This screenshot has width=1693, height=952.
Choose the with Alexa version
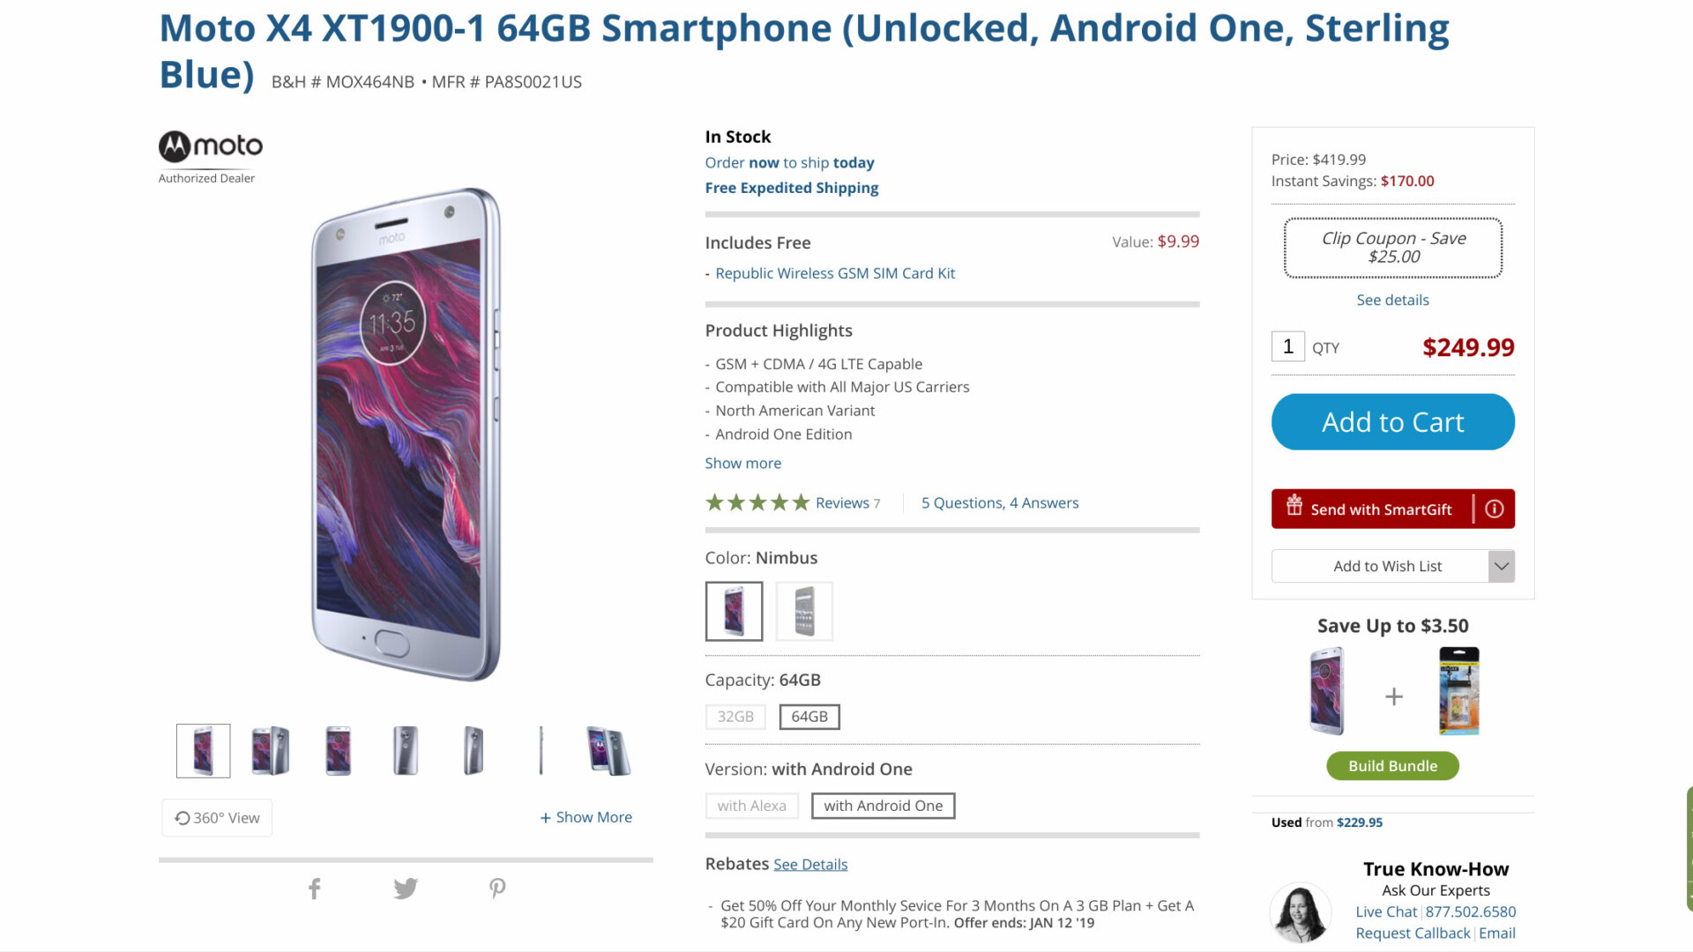pos(751,806)
